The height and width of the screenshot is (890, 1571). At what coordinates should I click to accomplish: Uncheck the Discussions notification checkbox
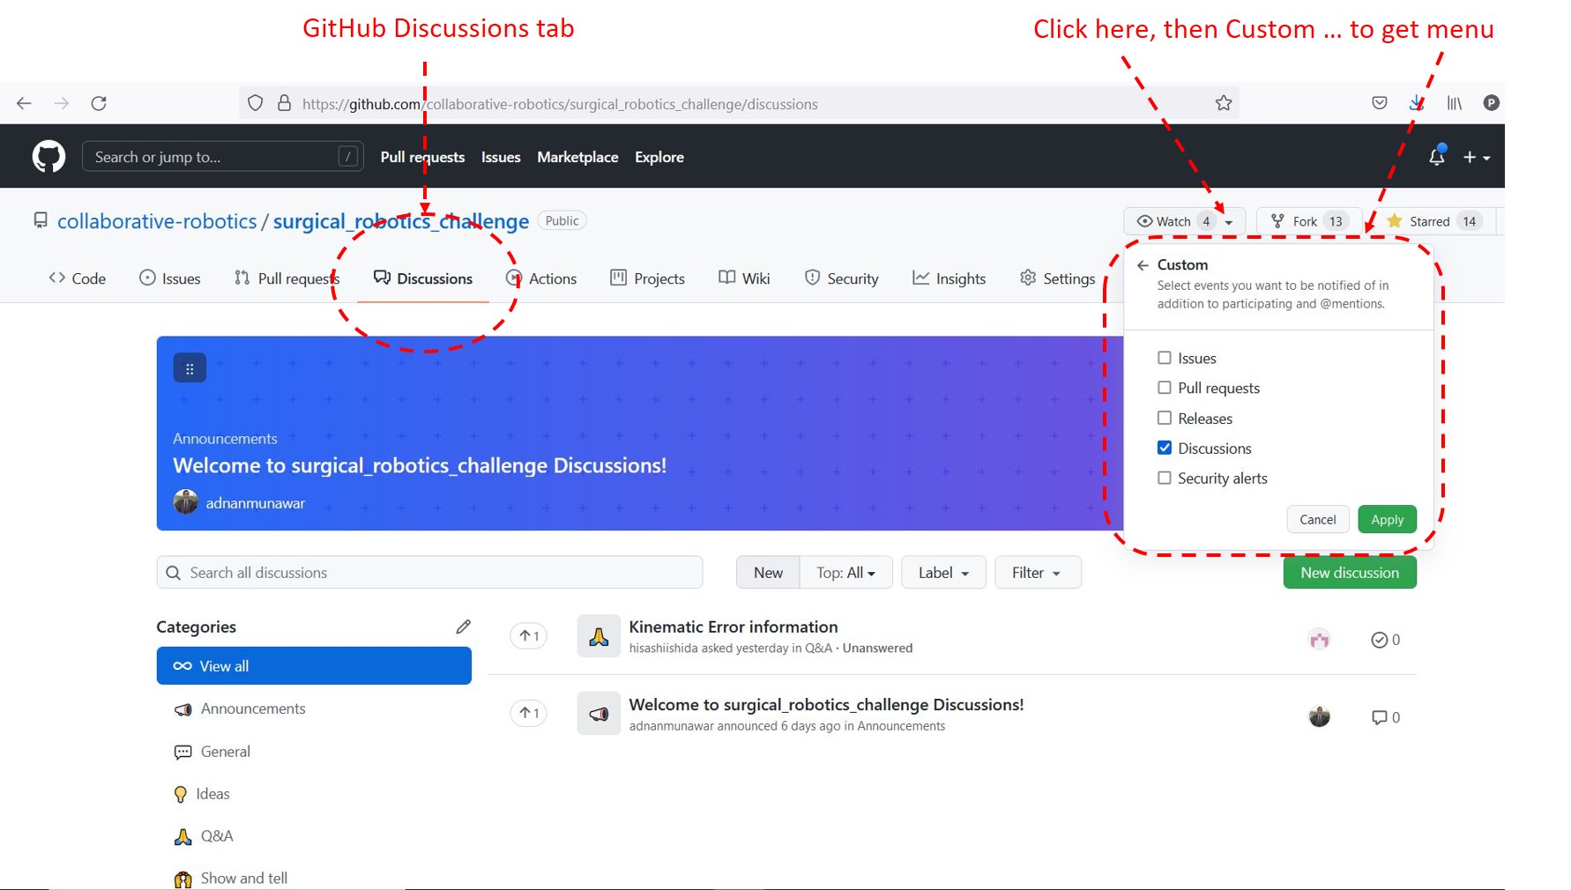click(x=1165, y=448)
